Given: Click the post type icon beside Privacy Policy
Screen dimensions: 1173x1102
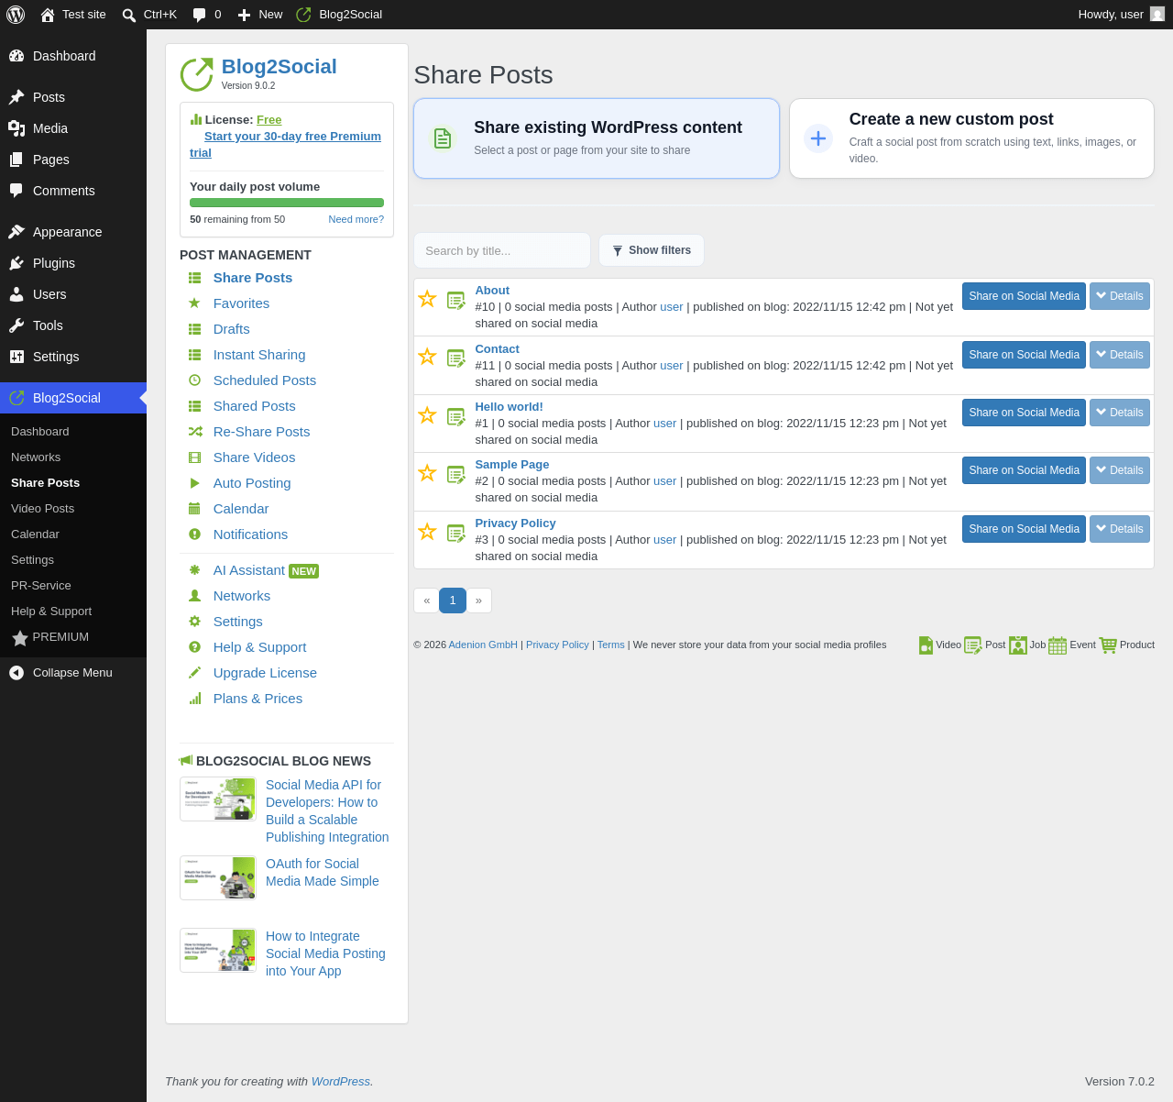Looking at the screenshot, I should 456,534.
